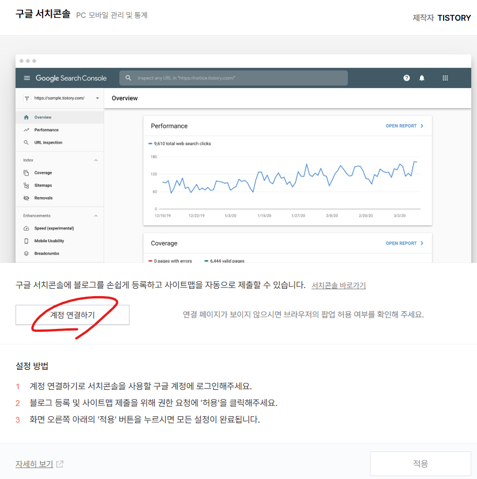The width and height of the screenshot is (477, 479).
Task: Click the home icon beside Overview
Action: pyautogui.click(x=26, y=117)
